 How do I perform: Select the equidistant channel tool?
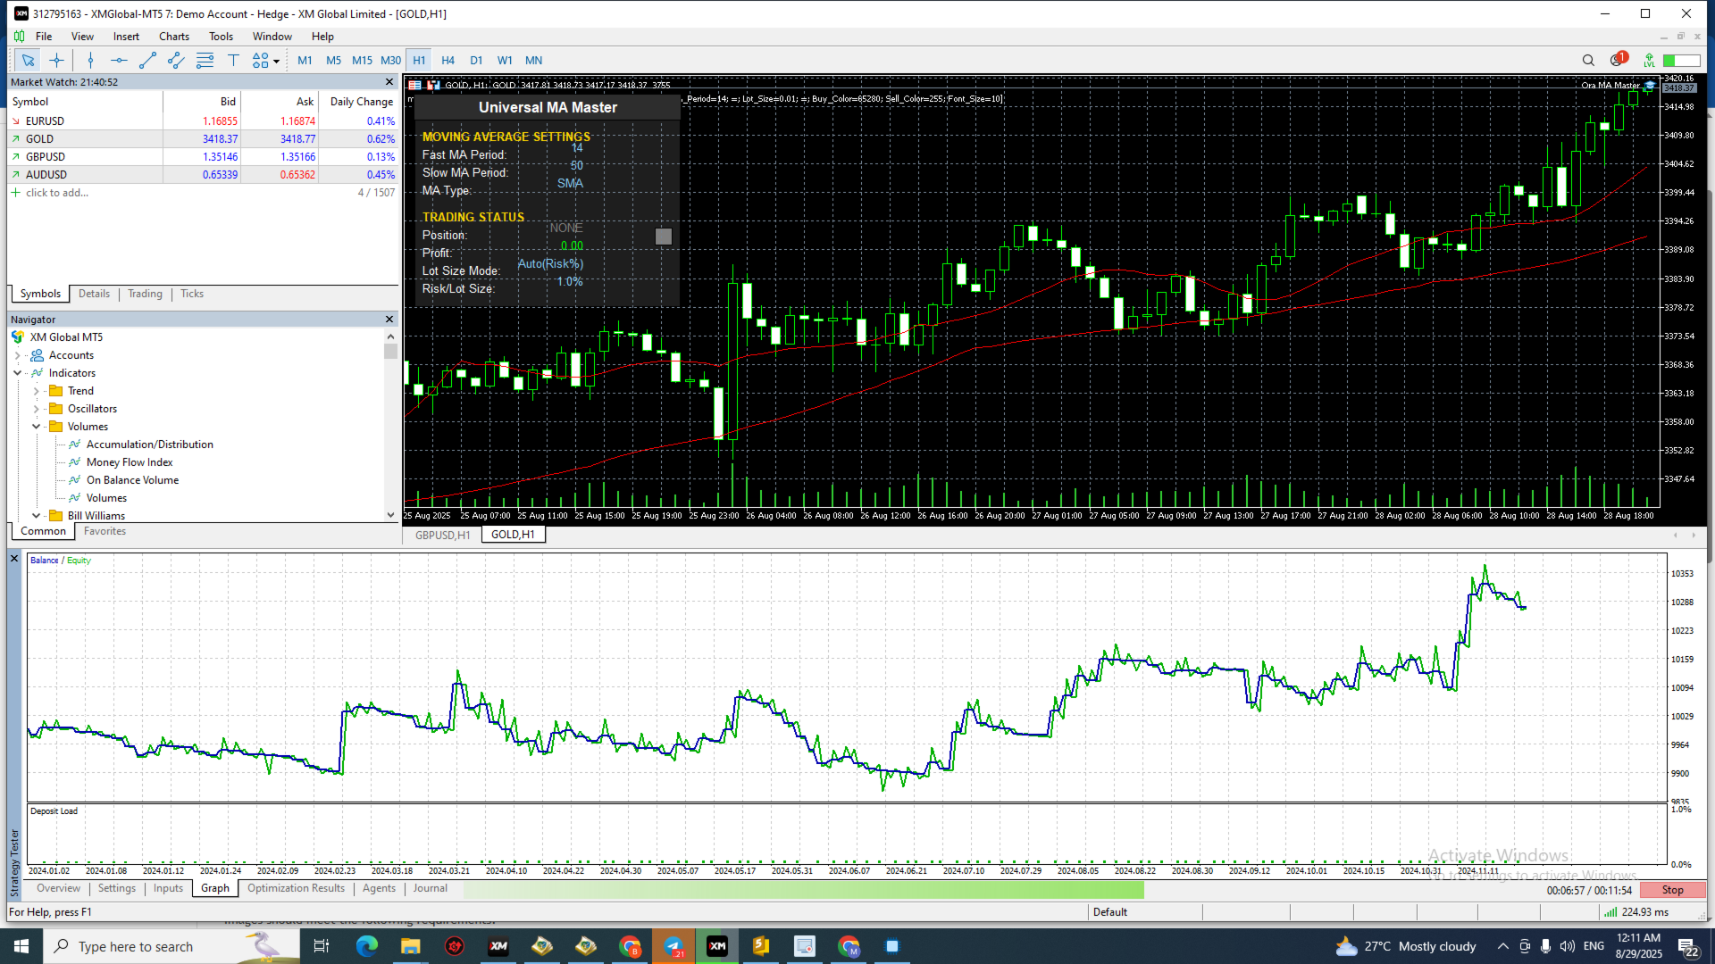coord(176,61)
